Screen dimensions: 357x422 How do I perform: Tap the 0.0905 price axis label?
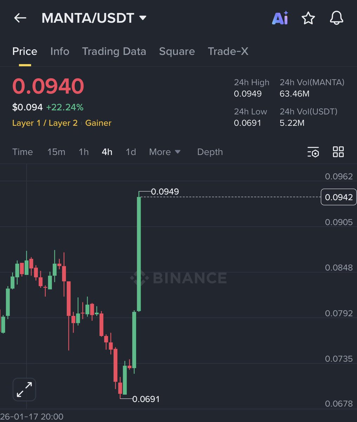coord(339,222)
